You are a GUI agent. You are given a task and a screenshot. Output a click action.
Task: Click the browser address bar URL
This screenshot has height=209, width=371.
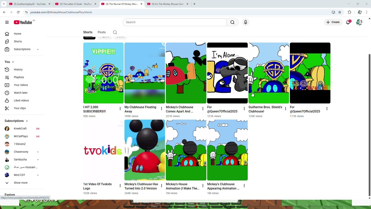[61, 12]
